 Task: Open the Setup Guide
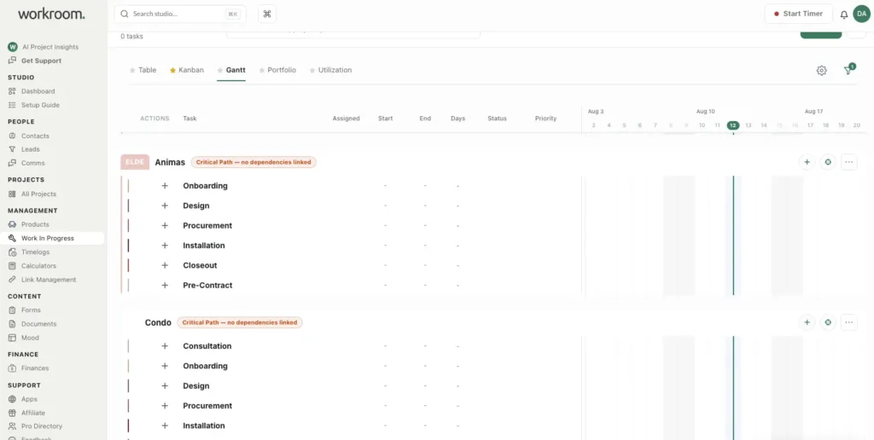coord(40,105)
